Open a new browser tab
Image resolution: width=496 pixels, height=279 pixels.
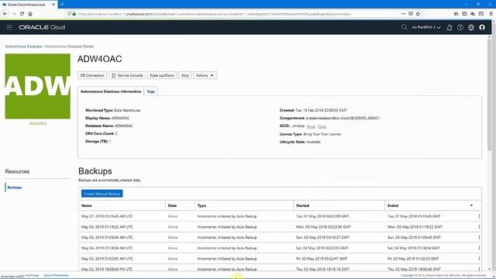[62, 5]
